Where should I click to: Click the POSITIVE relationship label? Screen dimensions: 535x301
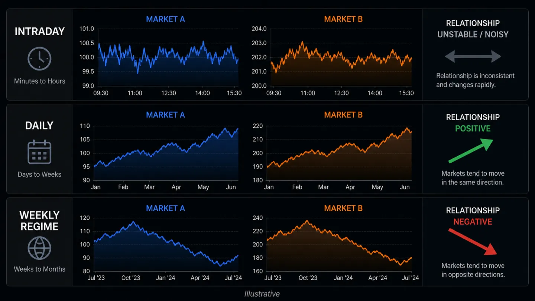point(473,129)
